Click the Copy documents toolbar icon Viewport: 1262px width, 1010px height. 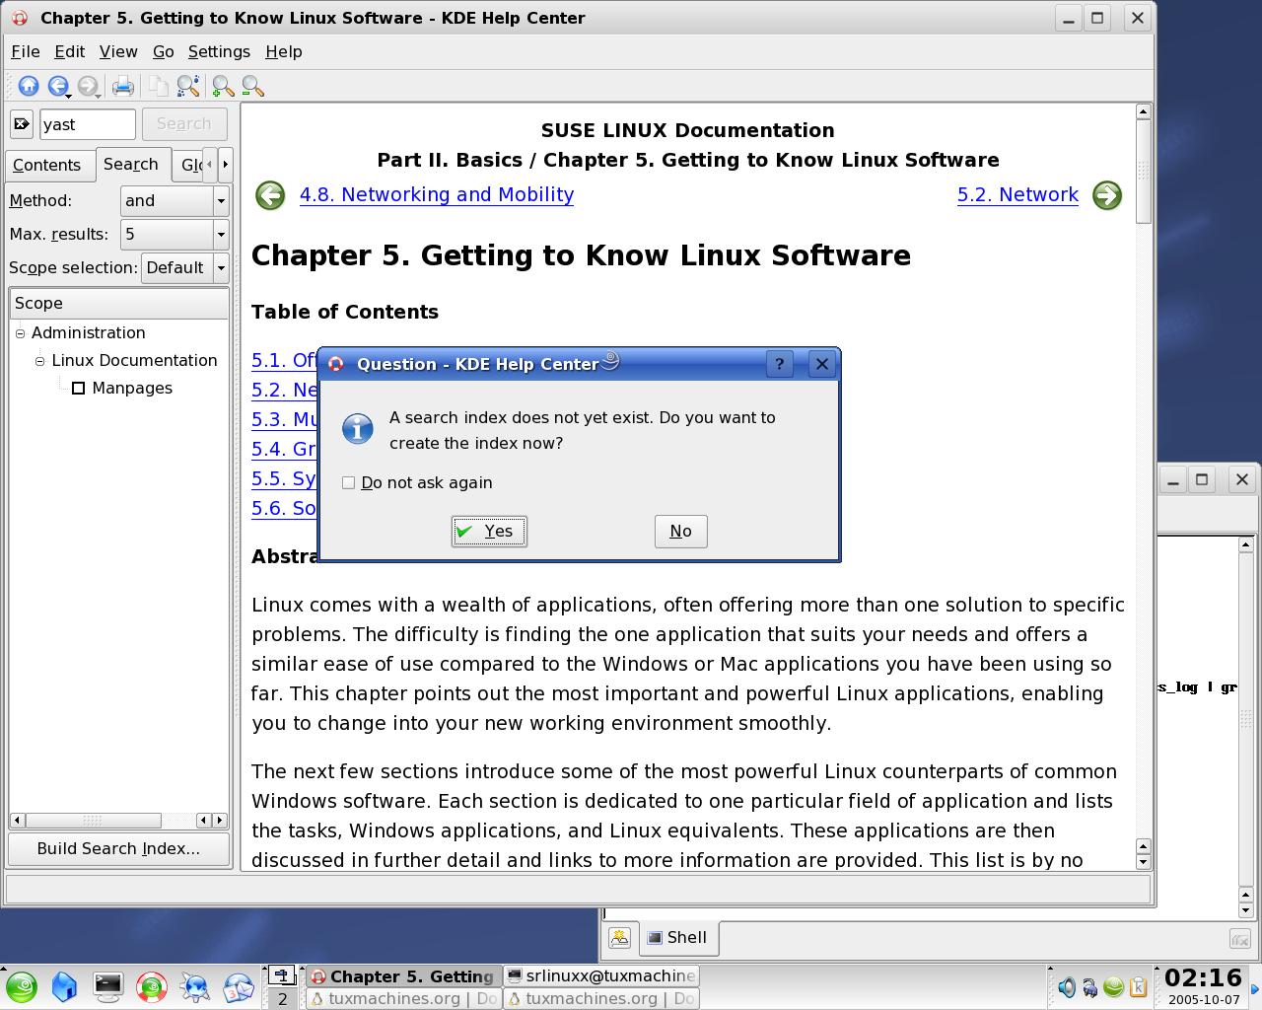[158, 87]
